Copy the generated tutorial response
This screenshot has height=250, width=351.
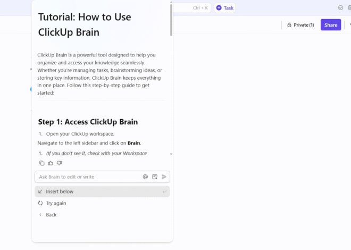click(42, 163)
